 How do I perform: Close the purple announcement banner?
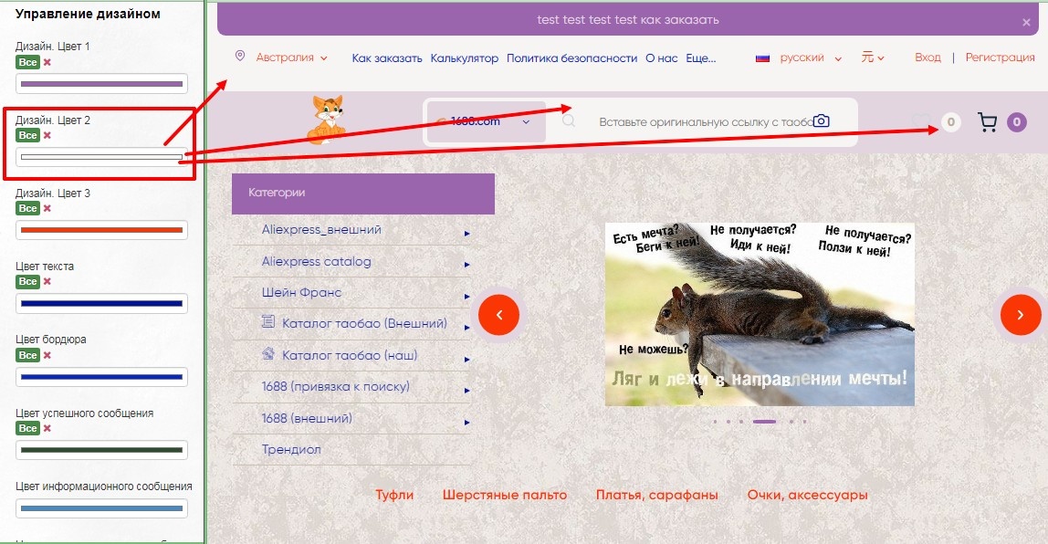1026,23
